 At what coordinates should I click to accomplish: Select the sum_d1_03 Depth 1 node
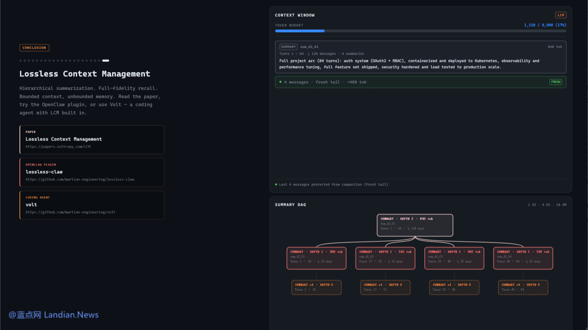(454, 258)
